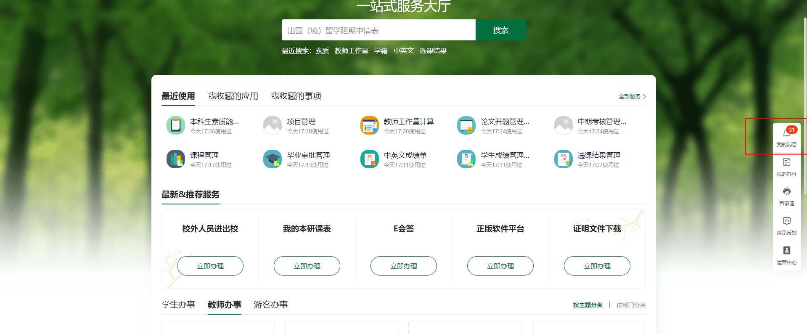The width and height of the screenshot is (807, 334).
Task: Click the 百事通 headset icon
Action: click(x=786, y=192)
